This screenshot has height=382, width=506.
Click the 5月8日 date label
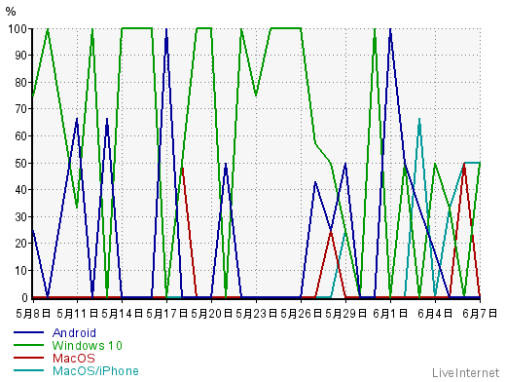[x=33, y=314]
